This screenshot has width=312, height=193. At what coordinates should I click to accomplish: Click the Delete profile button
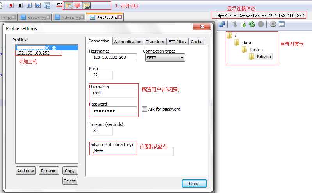pyautogui.click(x=70, y=181)
